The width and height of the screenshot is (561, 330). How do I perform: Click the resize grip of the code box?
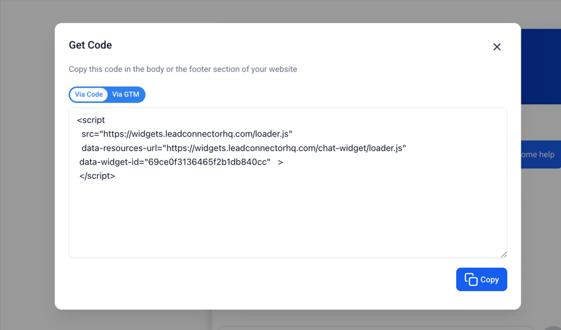point(504,254)
